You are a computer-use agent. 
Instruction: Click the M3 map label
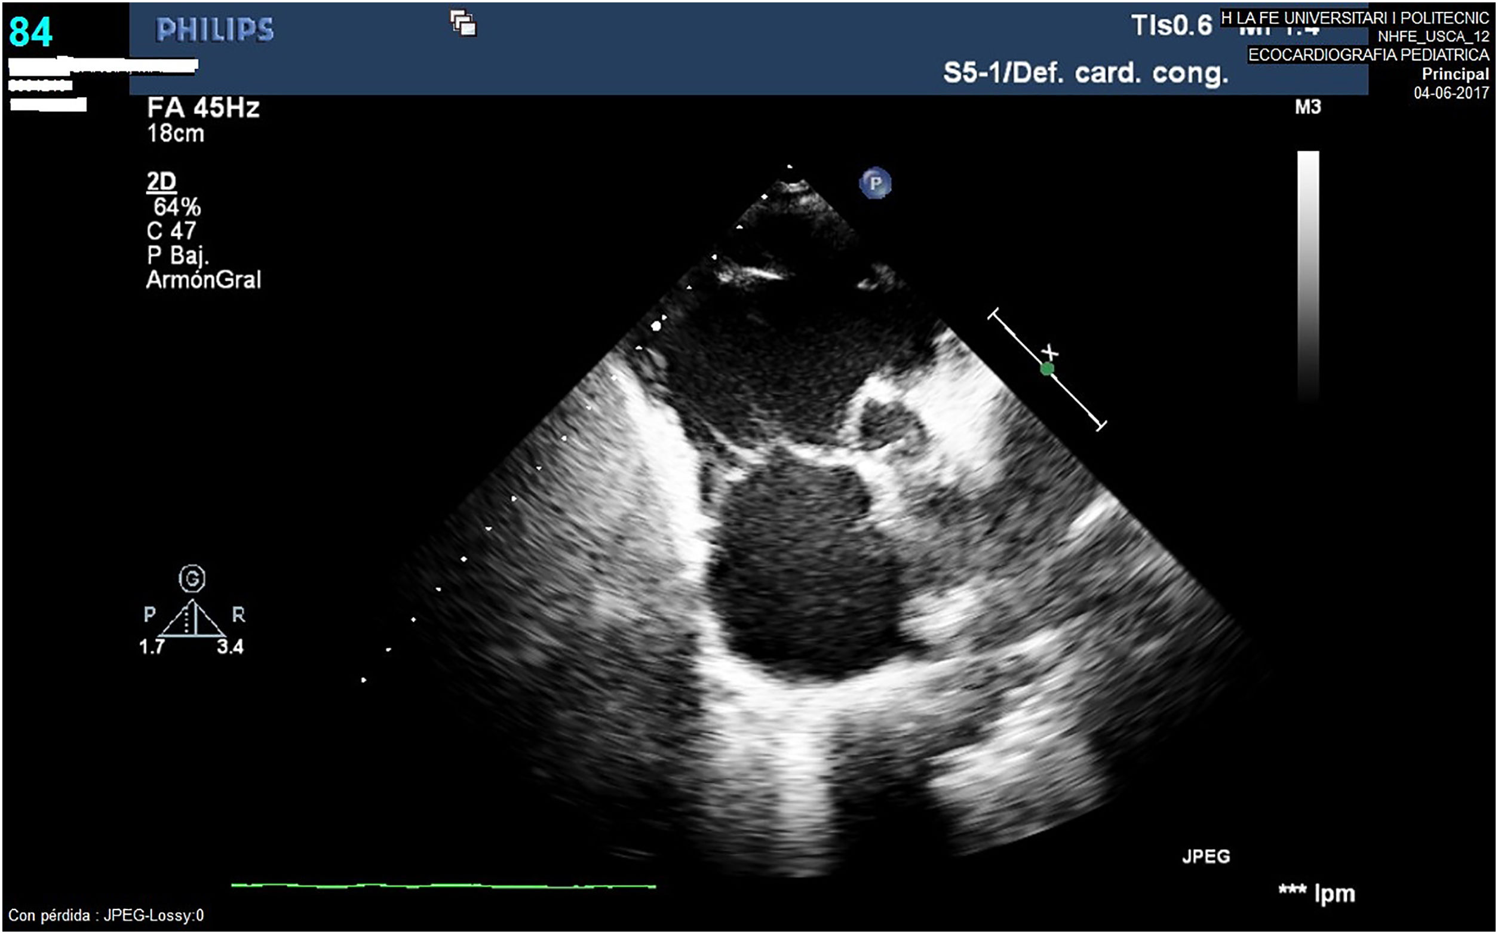(1307, 107)
